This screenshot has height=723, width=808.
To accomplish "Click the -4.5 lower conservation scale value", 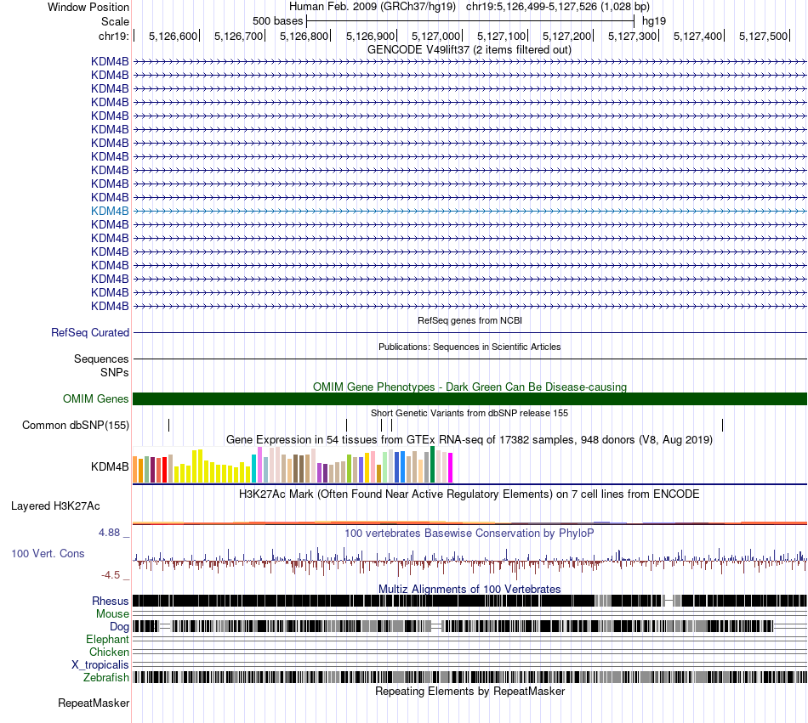I will click(111, 575).
